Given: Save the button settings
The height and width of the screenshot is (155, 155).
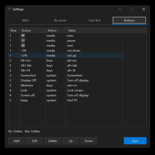Looking at the screenshot, I should click(x=135, y=141).
